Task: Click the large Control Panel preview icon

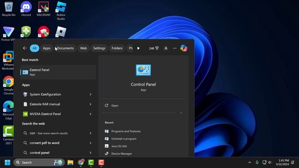Action: pos(143,70)
